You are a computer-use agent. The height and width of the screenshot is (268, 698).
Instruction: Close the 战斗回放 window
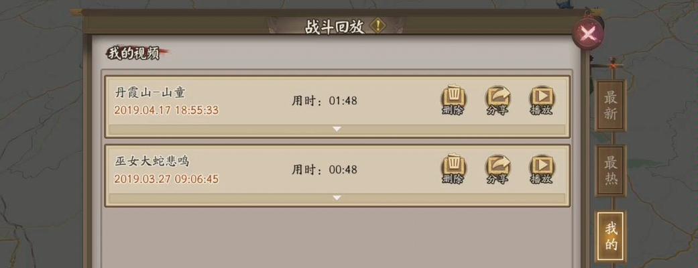587,33
